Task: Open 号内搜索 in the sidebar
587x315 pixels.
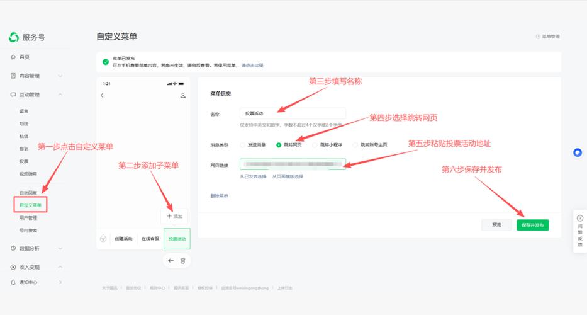Action: pos(28,230)
